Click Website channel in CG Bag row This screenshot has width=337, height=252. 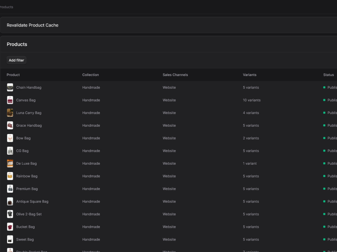[169, 151]
